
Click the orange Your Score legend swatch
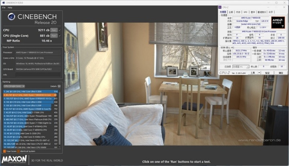coord(4,151)
